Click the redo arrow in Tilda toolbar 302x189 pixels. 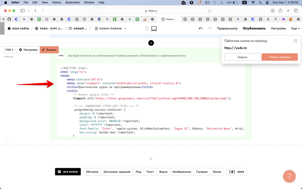pos(210,28)
